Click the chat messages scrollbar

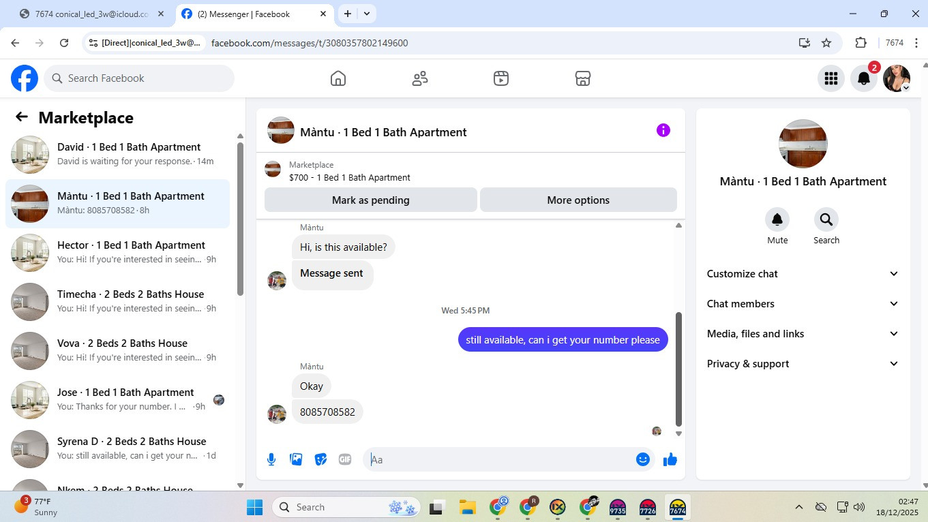pos(678,368)
